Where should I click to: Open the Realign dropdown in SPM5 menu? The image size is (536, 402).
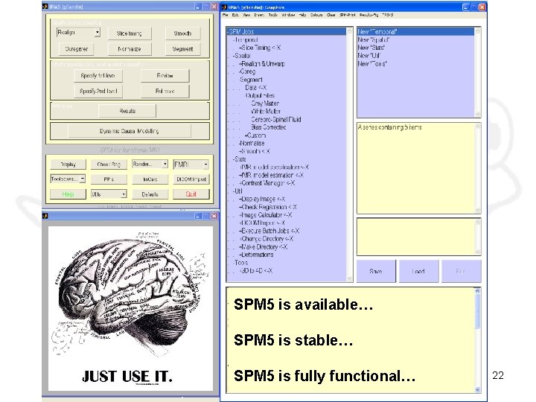78,33
